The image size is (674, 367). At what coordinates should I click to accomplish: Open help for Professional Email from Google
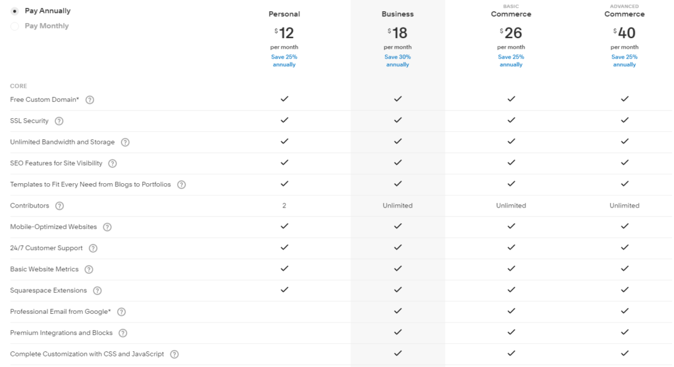tap(121, 312)
